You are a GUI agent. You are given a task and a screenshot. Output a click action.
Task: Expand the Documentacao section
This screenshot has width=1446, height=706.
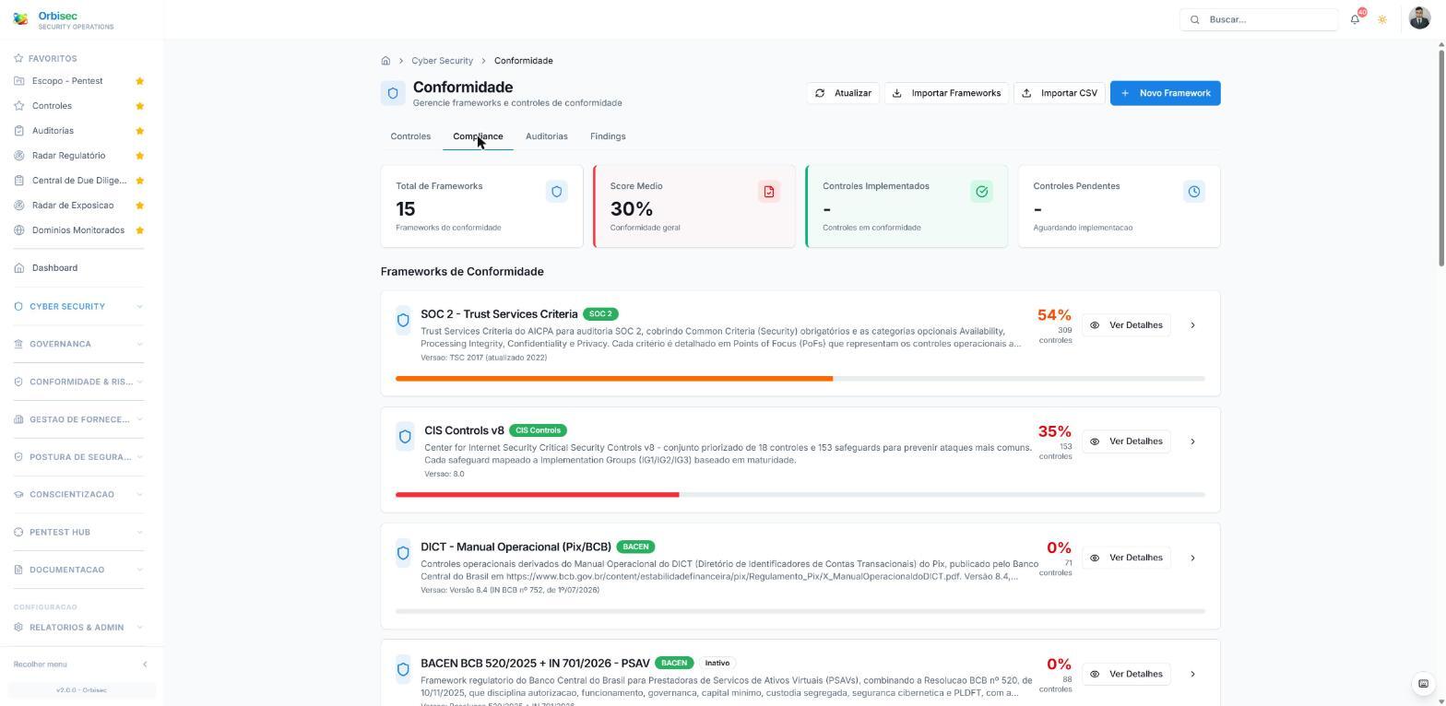pos(78,570)
